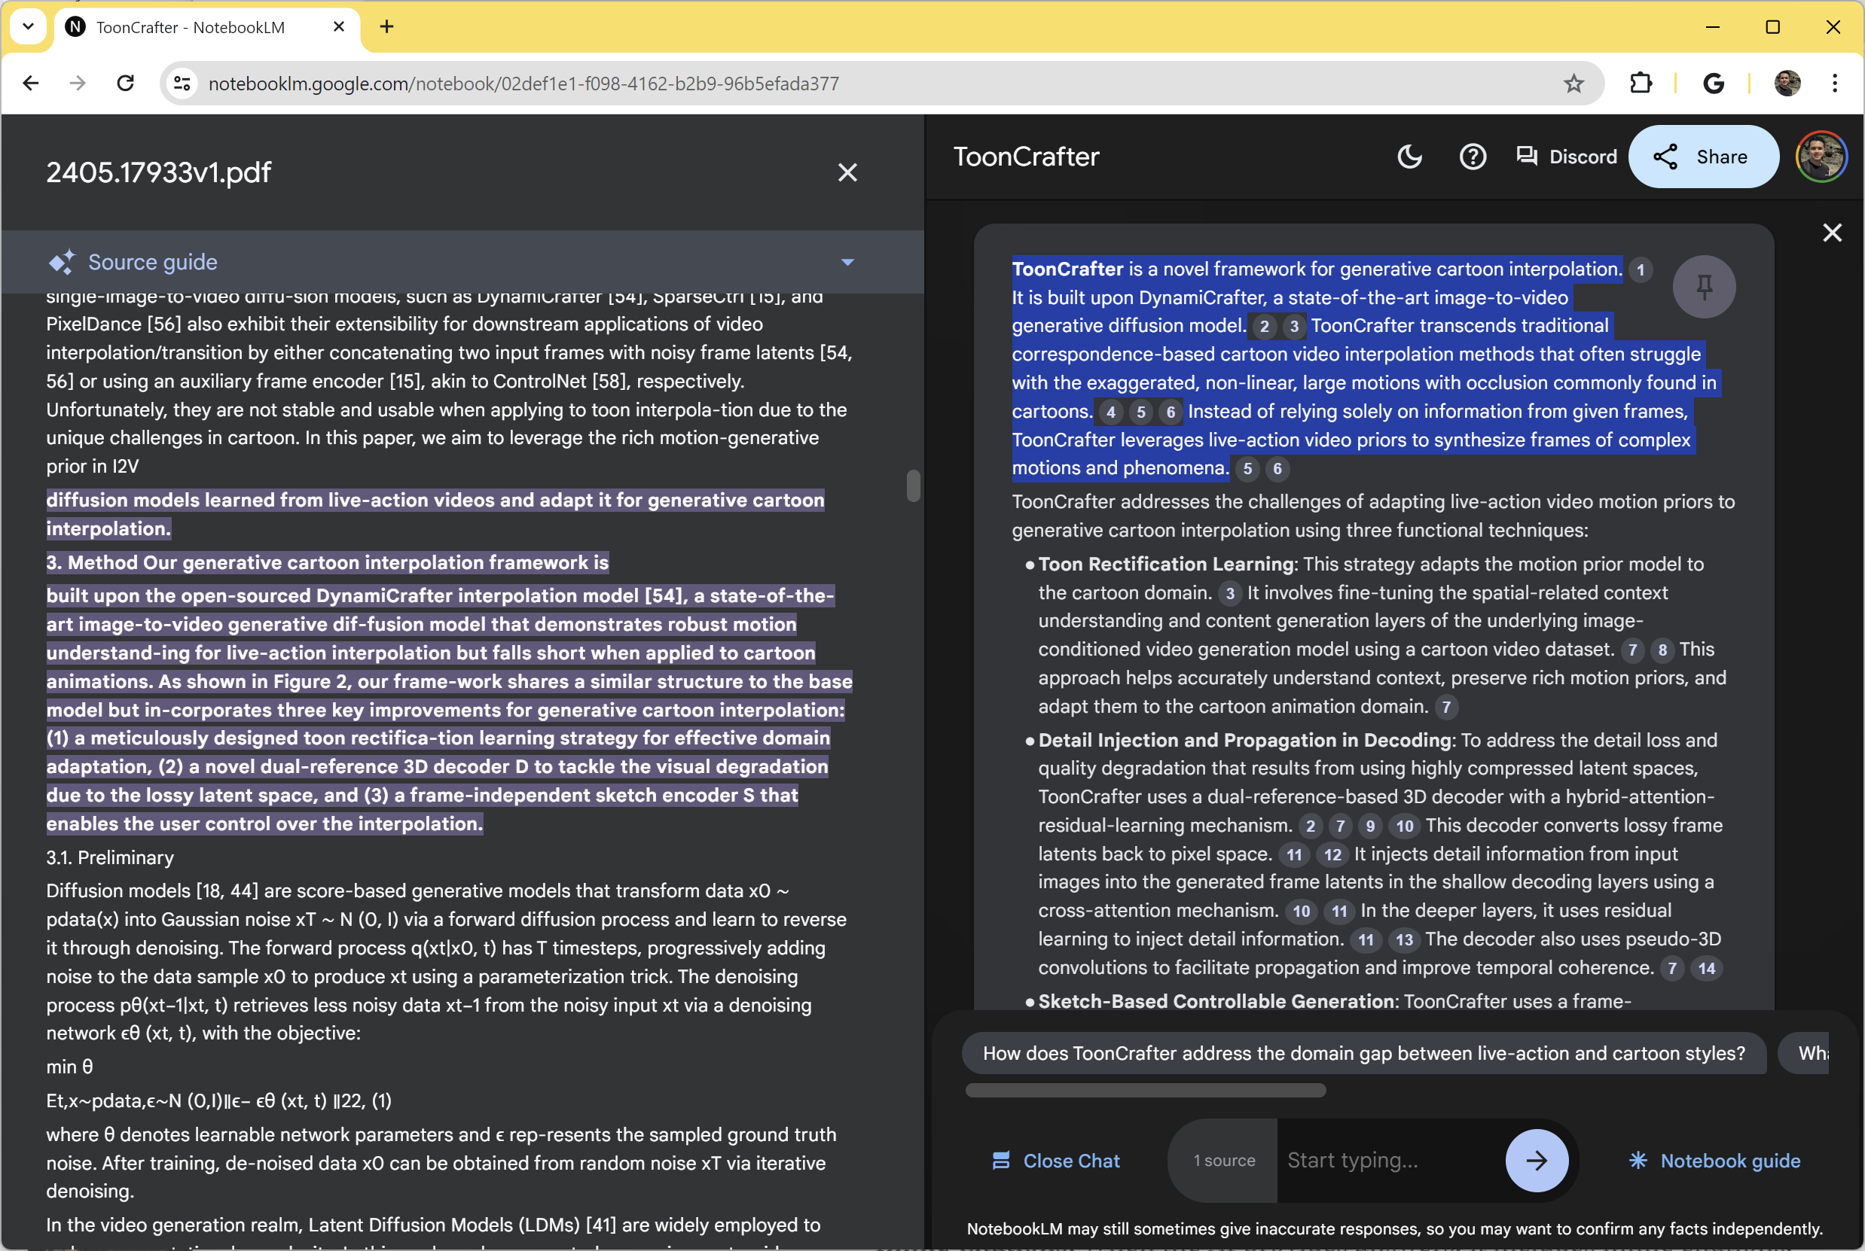Click the send message arrow button
This screenshot has height=1251, width=1865.
[1537, 1160]
